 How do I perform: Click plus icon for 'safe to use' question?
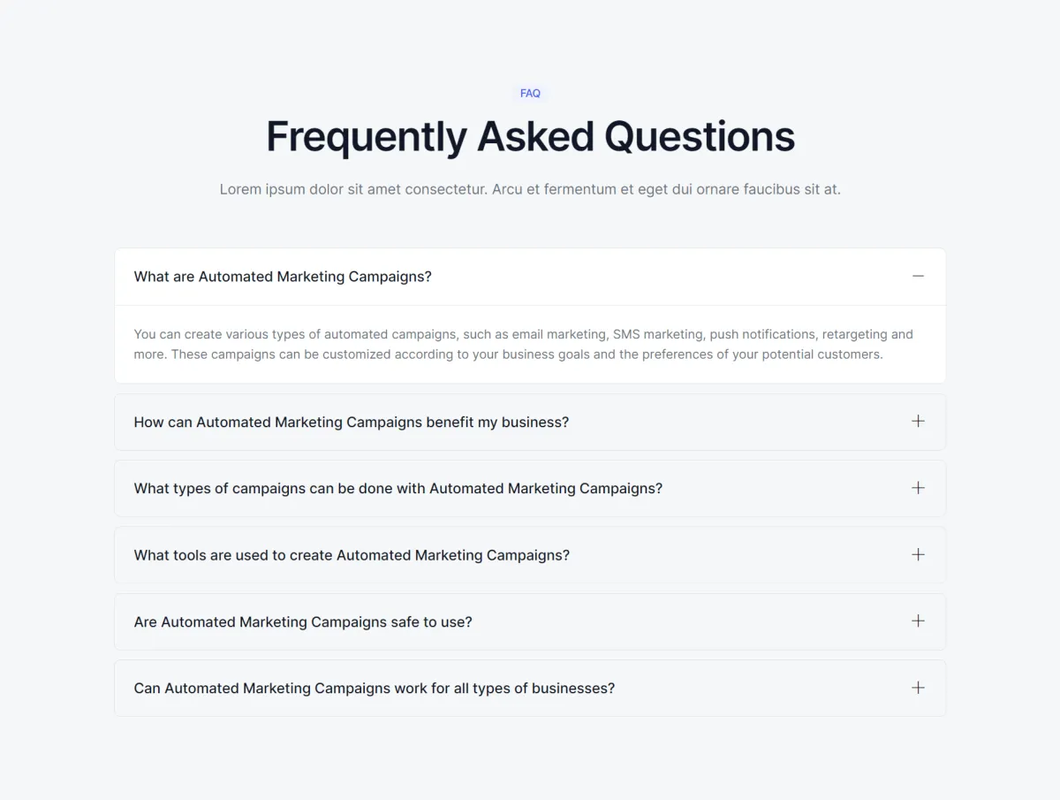click(918, 621)
